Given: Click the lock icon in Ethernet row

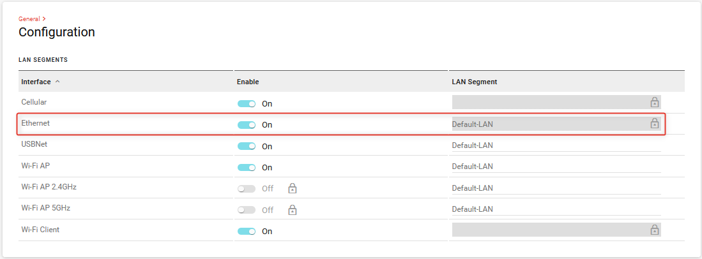Looking at the screenshot, I should 654,124.
